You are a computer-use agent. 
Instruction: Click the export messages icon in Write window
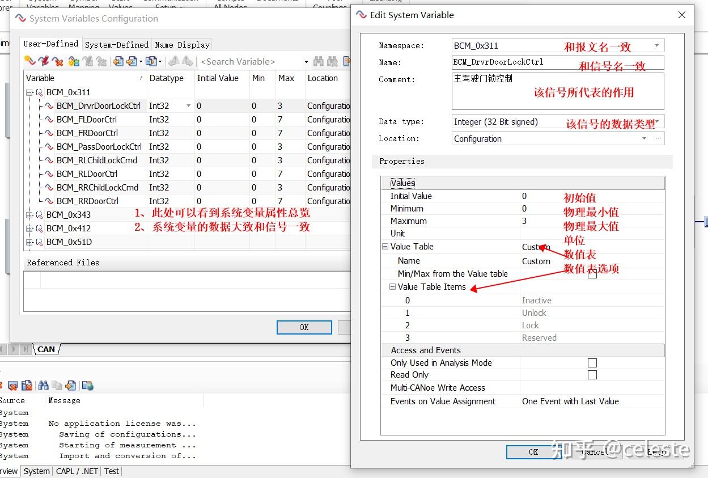click(x=70, y=386)
